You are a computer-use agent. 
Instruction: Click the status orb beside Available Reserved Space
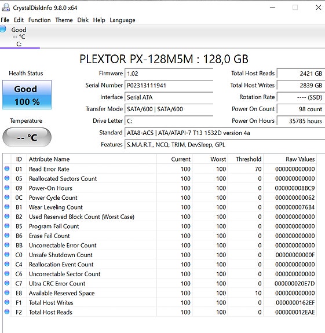click(x=7, y=292)
